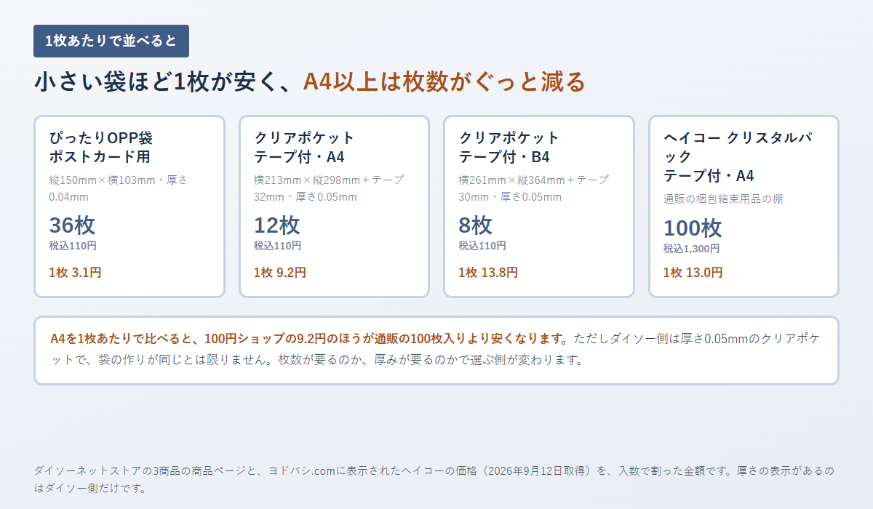Click the ヘイコー クリスタルパック title
The image size is (873, 509).
click(738, 156)
